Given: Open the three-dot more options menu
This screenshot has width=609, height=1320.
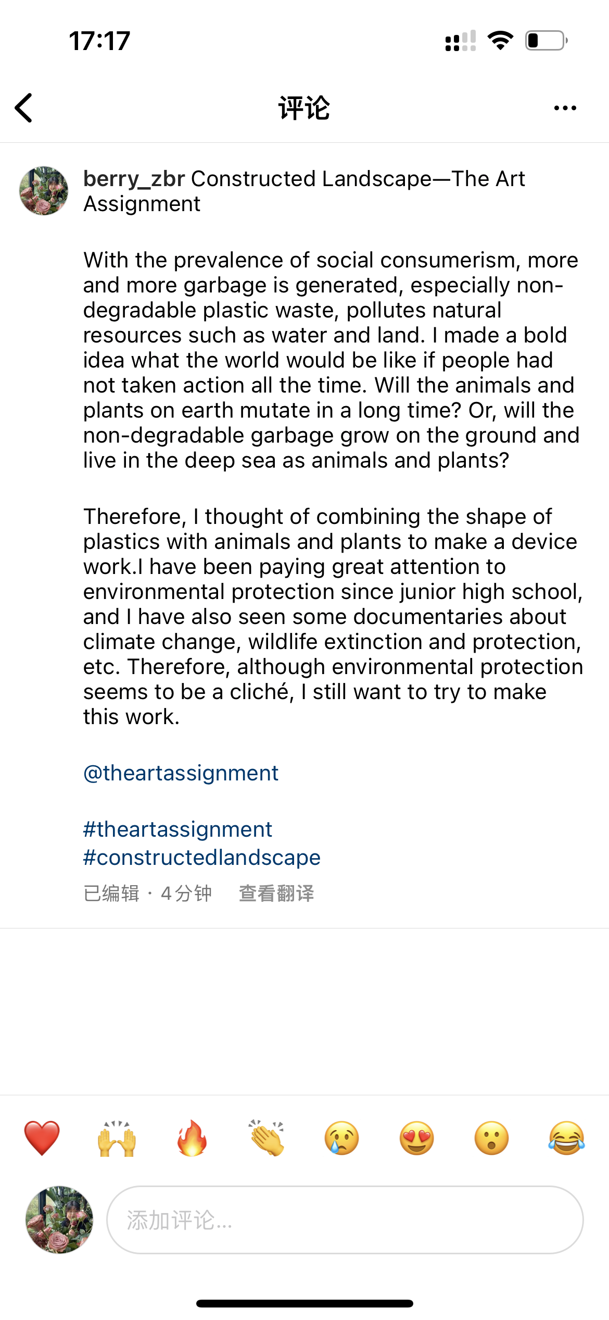Looking at the screenshot, I should 565,108.
